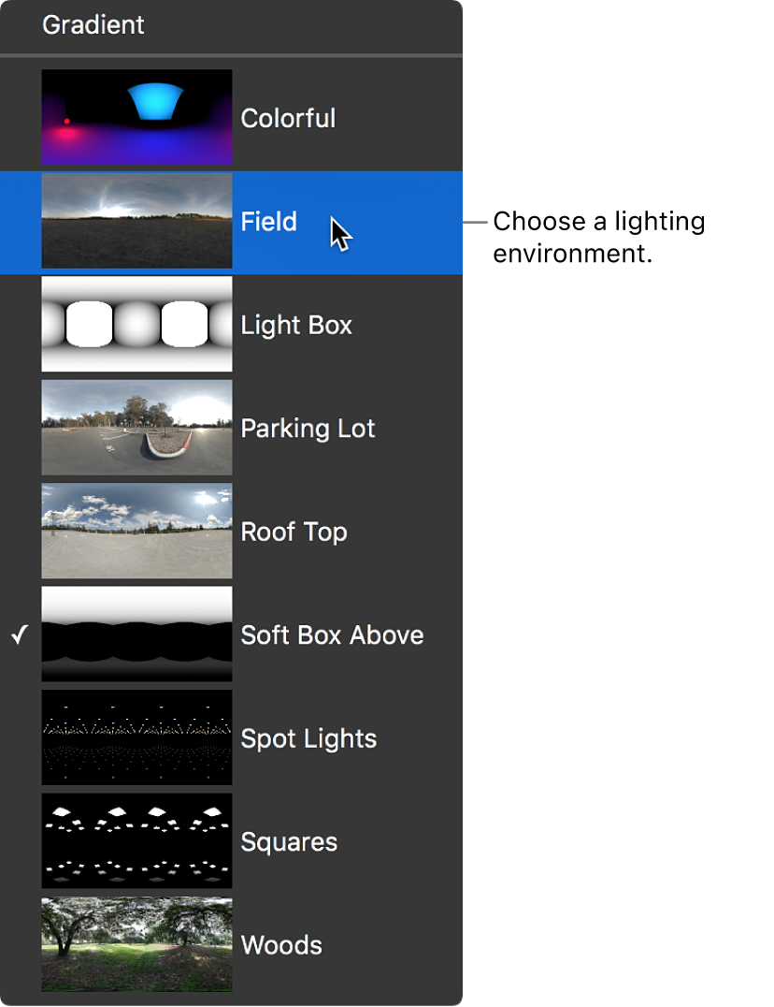This screenshot has width=774, height=1007.
Task: Pick the Soft Box Above preview image
Action: pyautogui.click(x=136, y=635)
